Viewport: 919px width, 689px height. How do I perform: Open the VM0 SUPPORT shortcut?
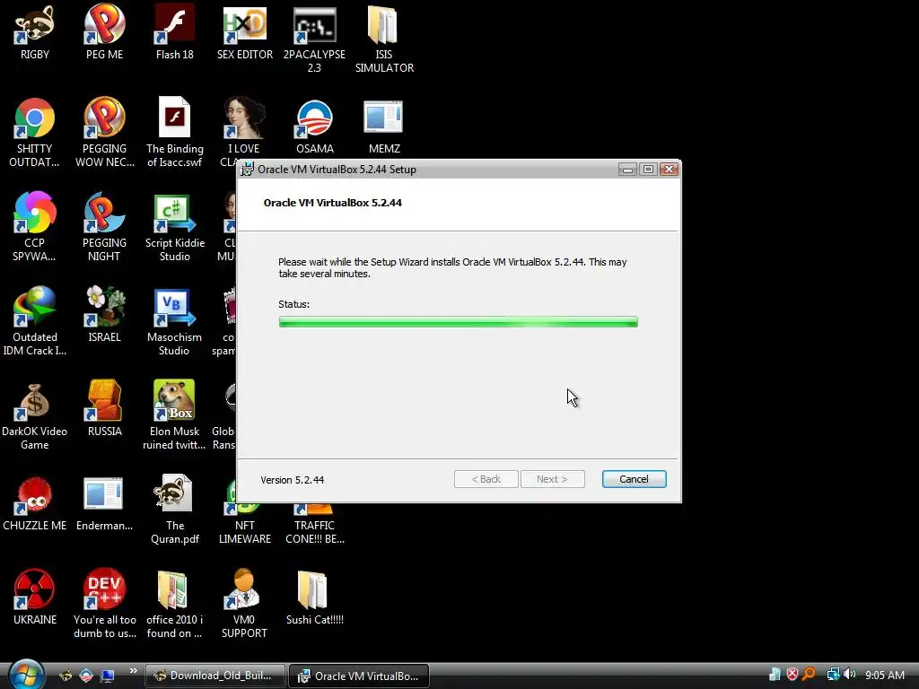[x=244, y=604]
